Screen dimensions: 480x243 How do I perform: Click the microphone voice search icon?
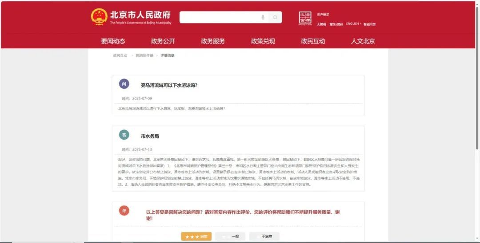tap(263, 17)
